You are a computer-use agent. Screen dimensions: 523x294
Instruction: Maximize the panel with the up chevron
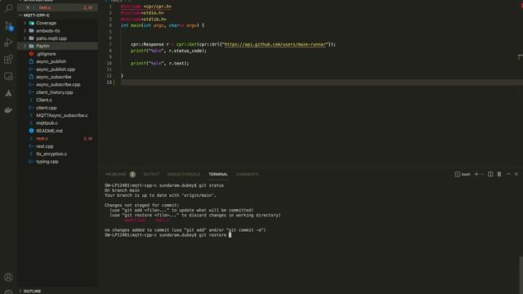tap(508, 174)
